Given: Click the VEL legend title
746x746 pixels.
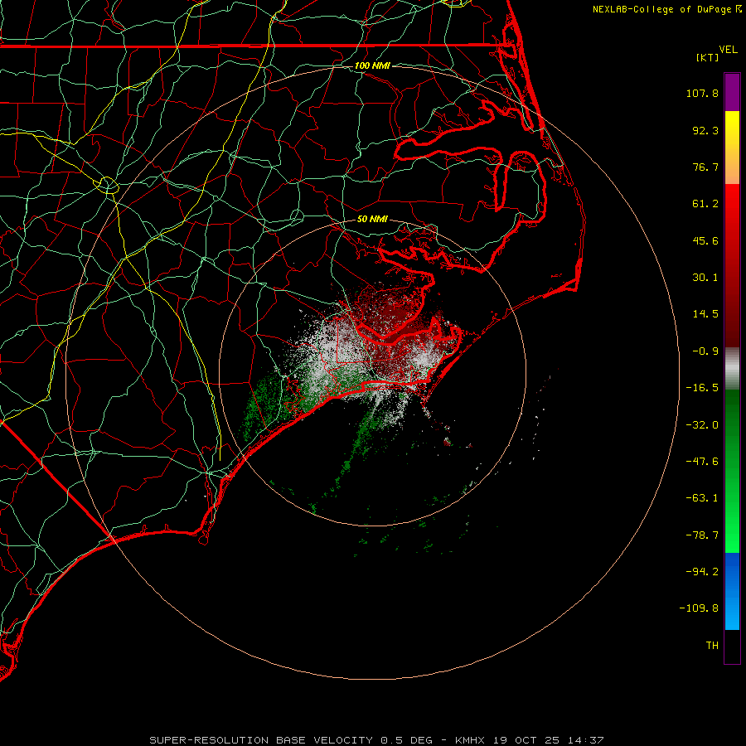Looking at the screenshot, I should click(728, 50).
